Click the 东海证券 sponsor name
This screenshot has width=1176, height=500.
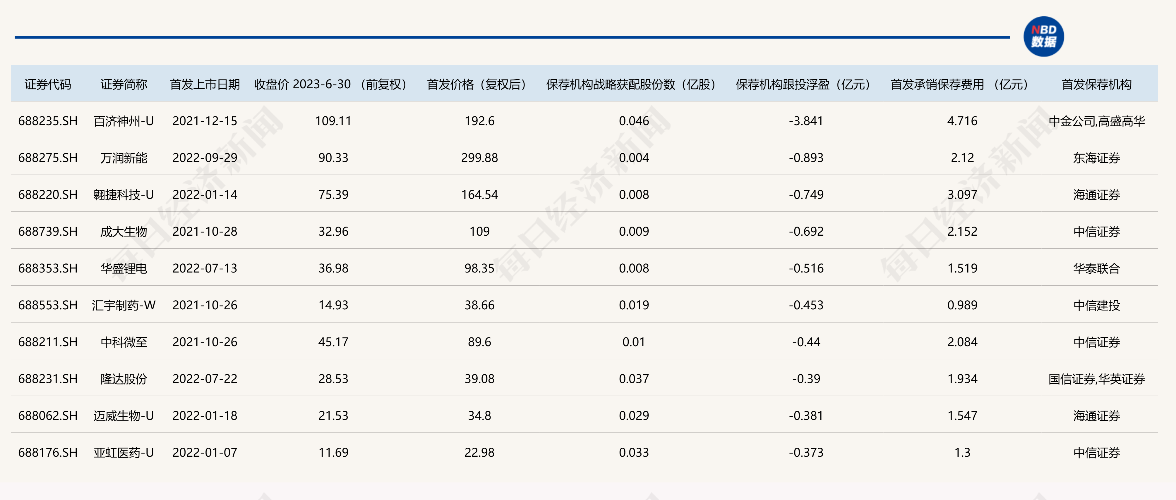click(x=1096, y=158)
